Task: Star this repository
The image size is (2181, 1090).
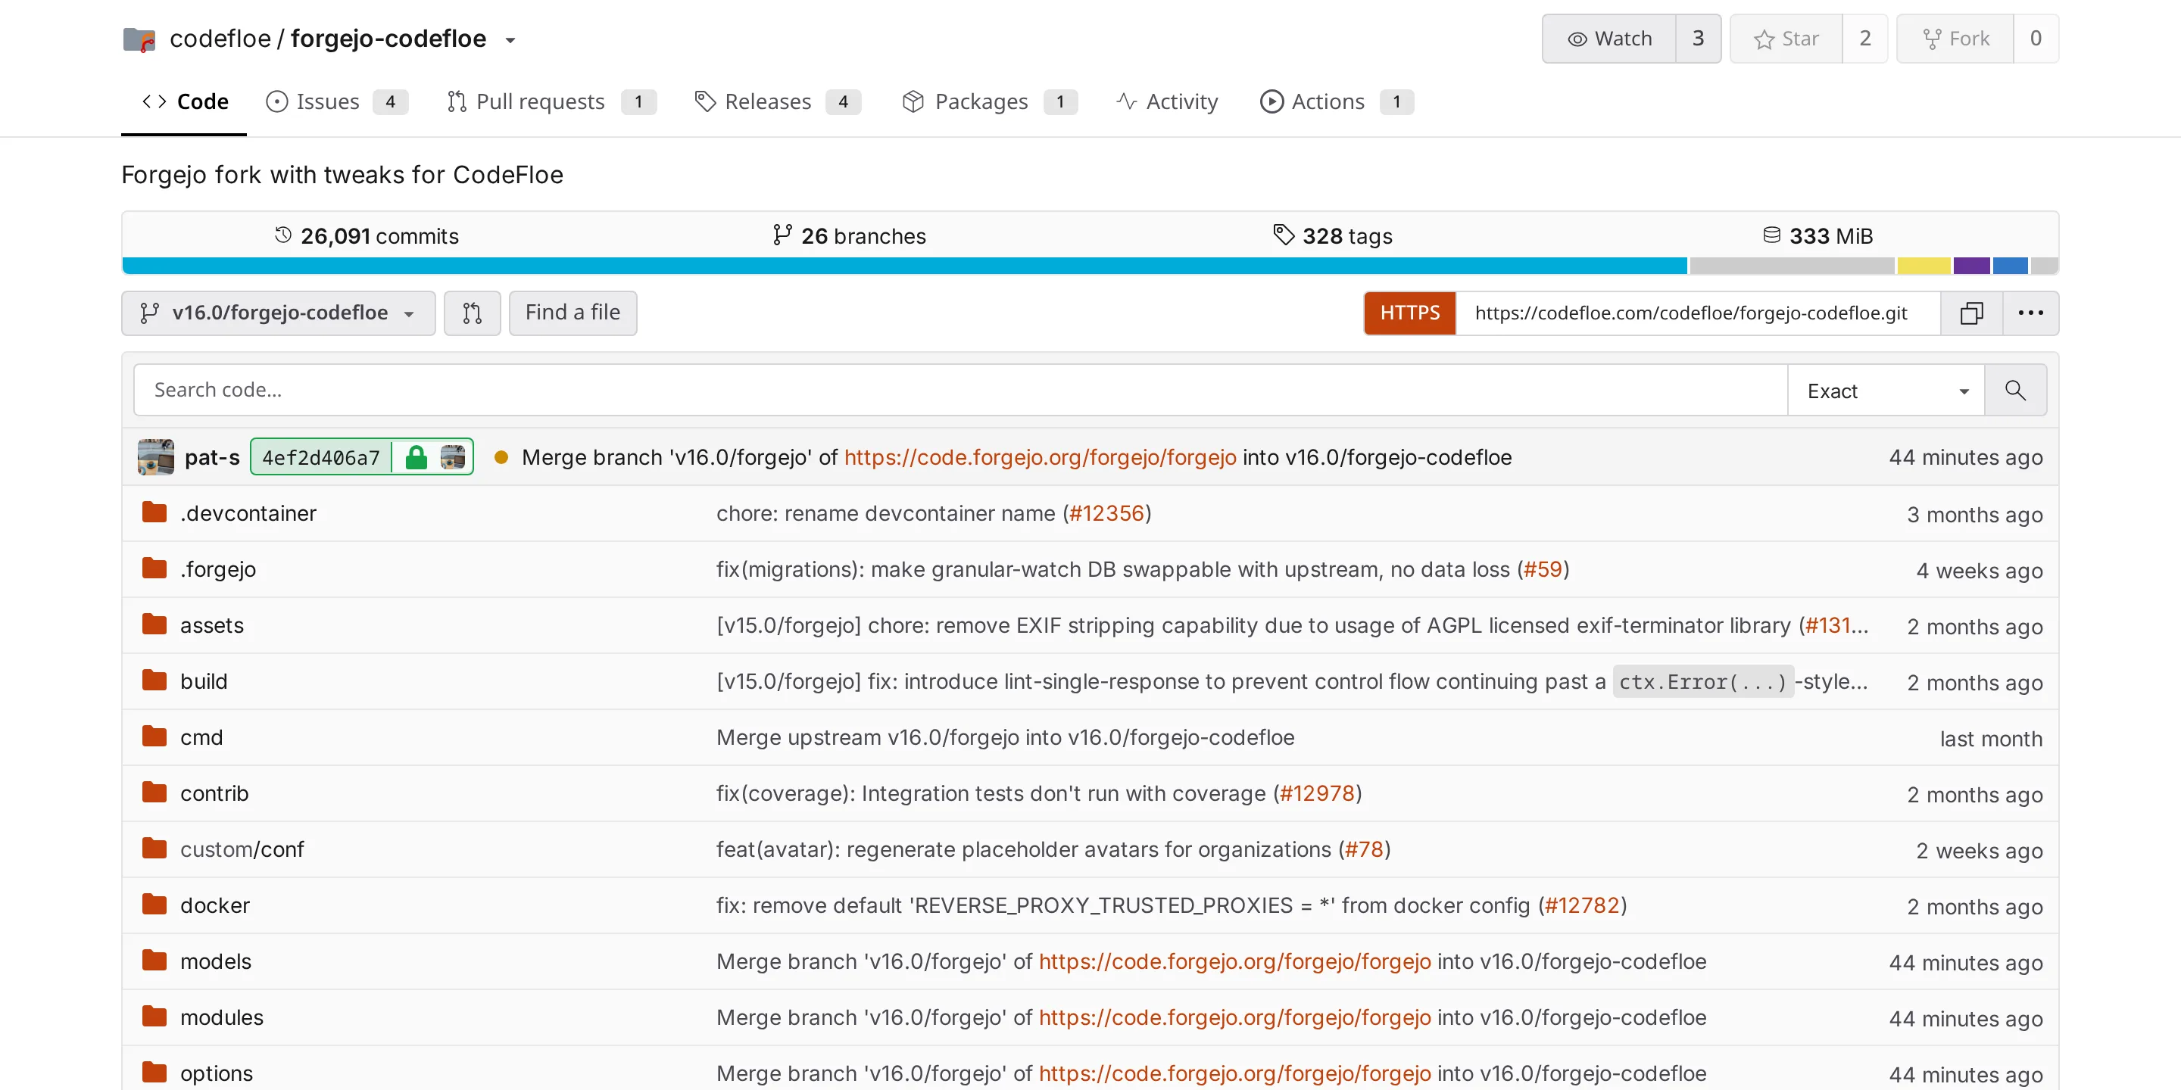Action: [1786, 39]
